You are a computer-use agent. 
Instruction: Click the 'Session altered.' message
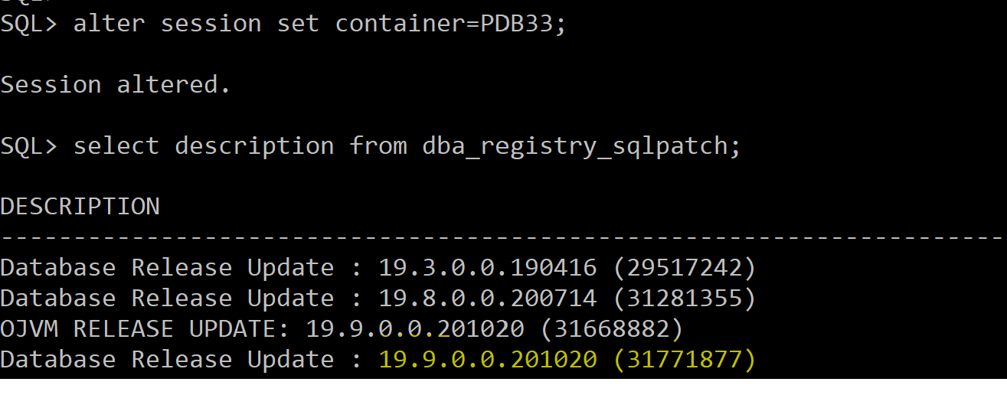[116, 84]
